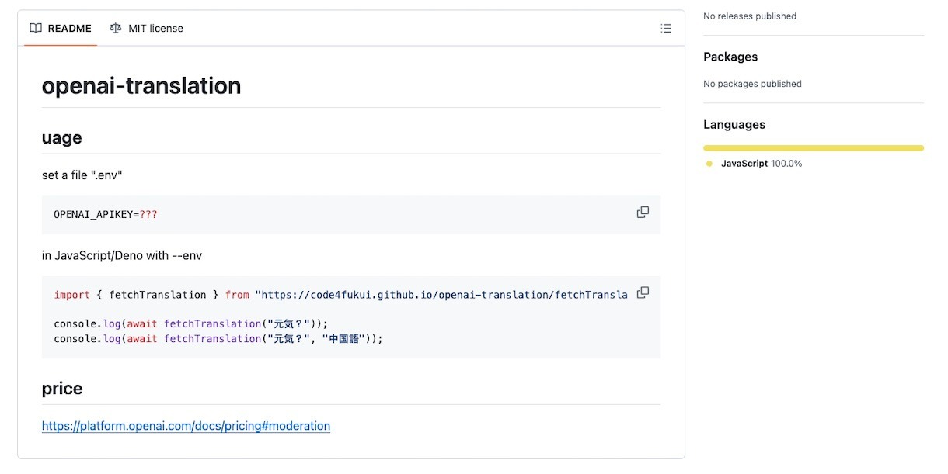Open the README outline icon
This screenshot has height=474, width=948.
tap(665, 29)
